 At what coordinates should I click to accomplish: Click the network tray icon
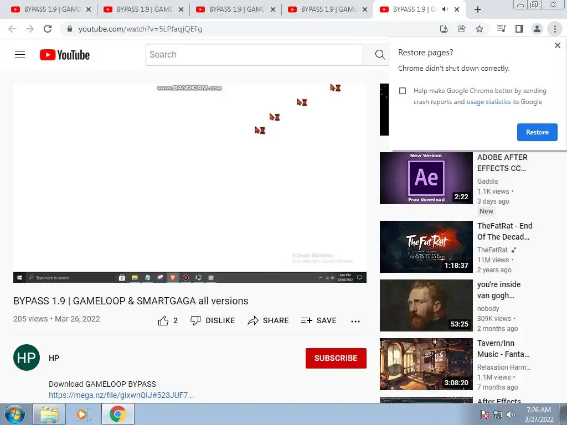pyautogui.click(x=498, y=414)
